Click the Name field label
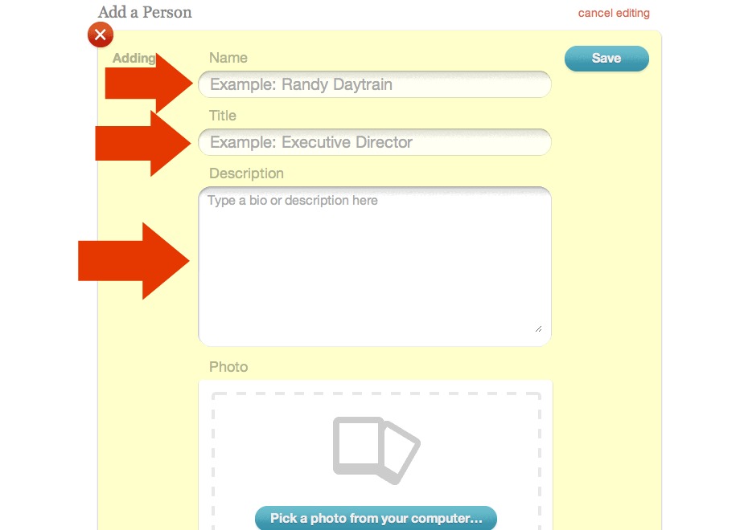 pyautogui.click(x=228, y=58)
